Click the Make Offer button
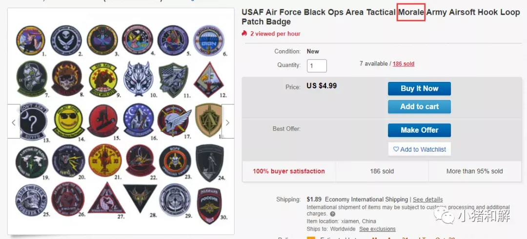 pos(419,130)
